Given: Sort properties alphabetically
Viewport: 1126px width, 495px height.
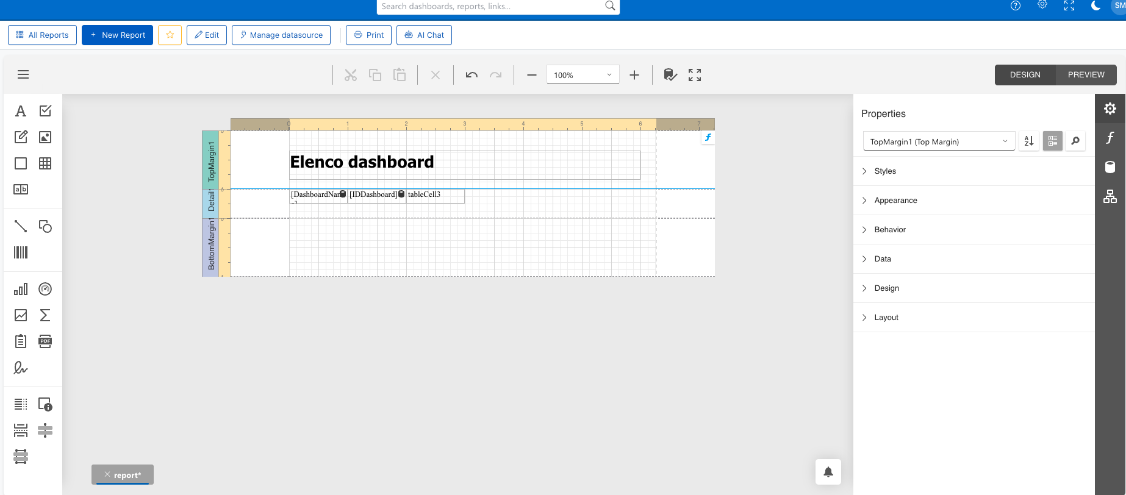Looking at the screenshot, I should [1029, 141].
